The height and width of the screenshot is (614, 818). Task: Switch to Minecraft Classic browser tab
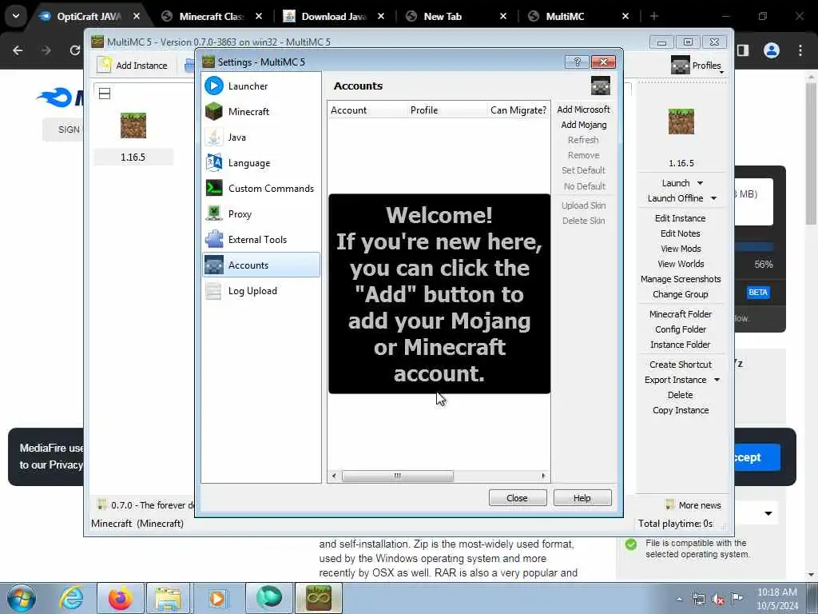coord(211,16)
